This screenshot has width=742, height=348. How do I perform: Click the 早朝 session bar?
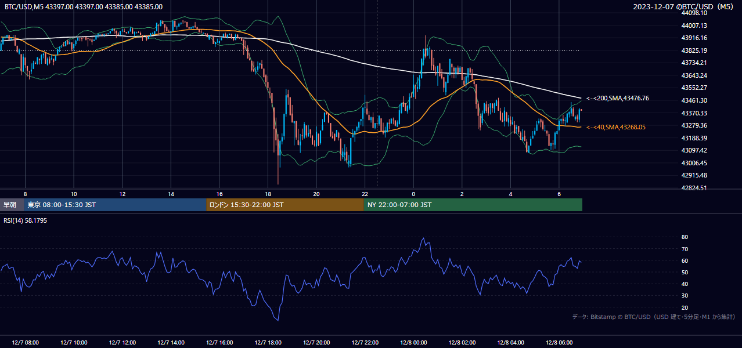pyautogui.click(x=12, y=205)
